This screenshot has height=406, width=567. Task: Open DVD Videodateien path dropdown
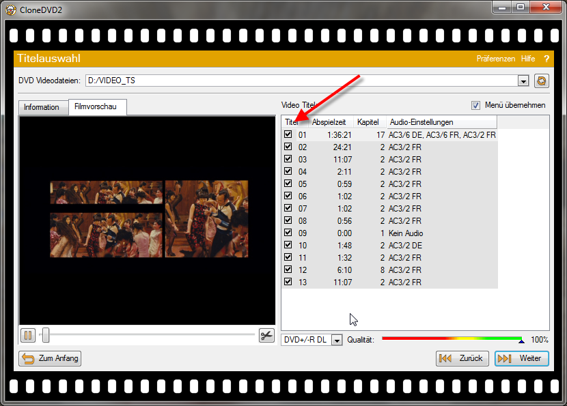[x=523, y=81]
